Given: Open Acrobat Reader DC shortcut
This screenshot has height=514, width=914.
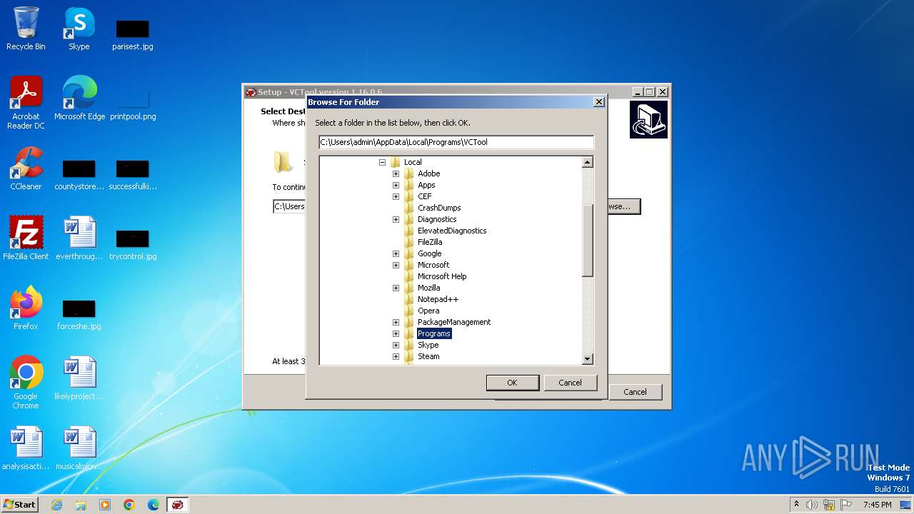Looking at the screenshot, I should tap(26, 103).
